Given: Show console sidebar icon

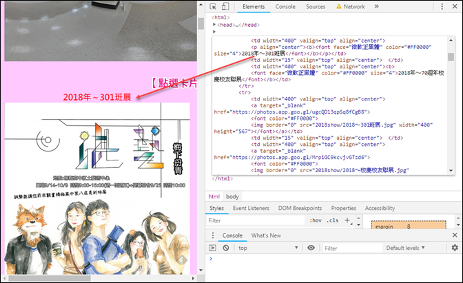Looking at the screenshot, I should [x=212, y=248].
